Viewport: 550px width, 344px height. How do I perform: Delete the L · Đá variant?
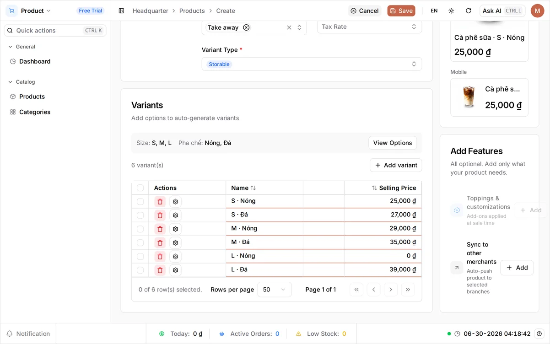[160, 270]
